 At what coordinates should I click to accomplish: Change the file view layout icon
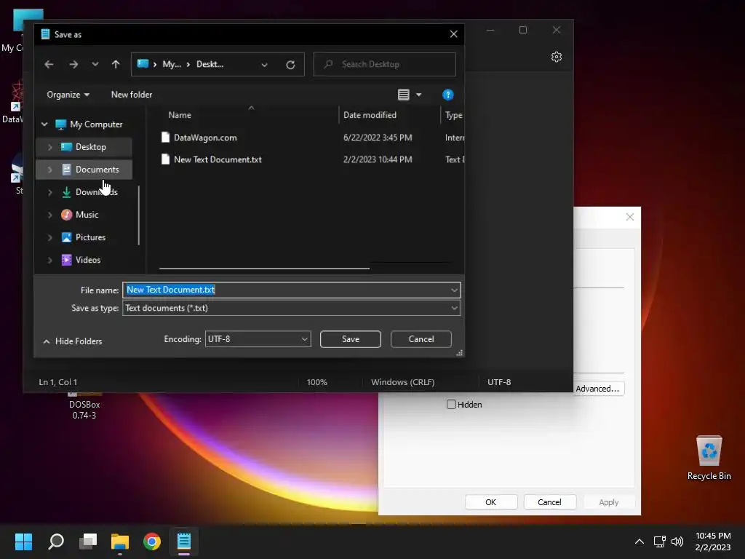coord(403,95)
